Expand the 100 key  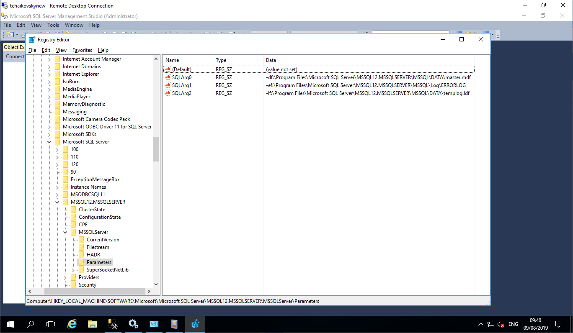(x=57, y=149)
